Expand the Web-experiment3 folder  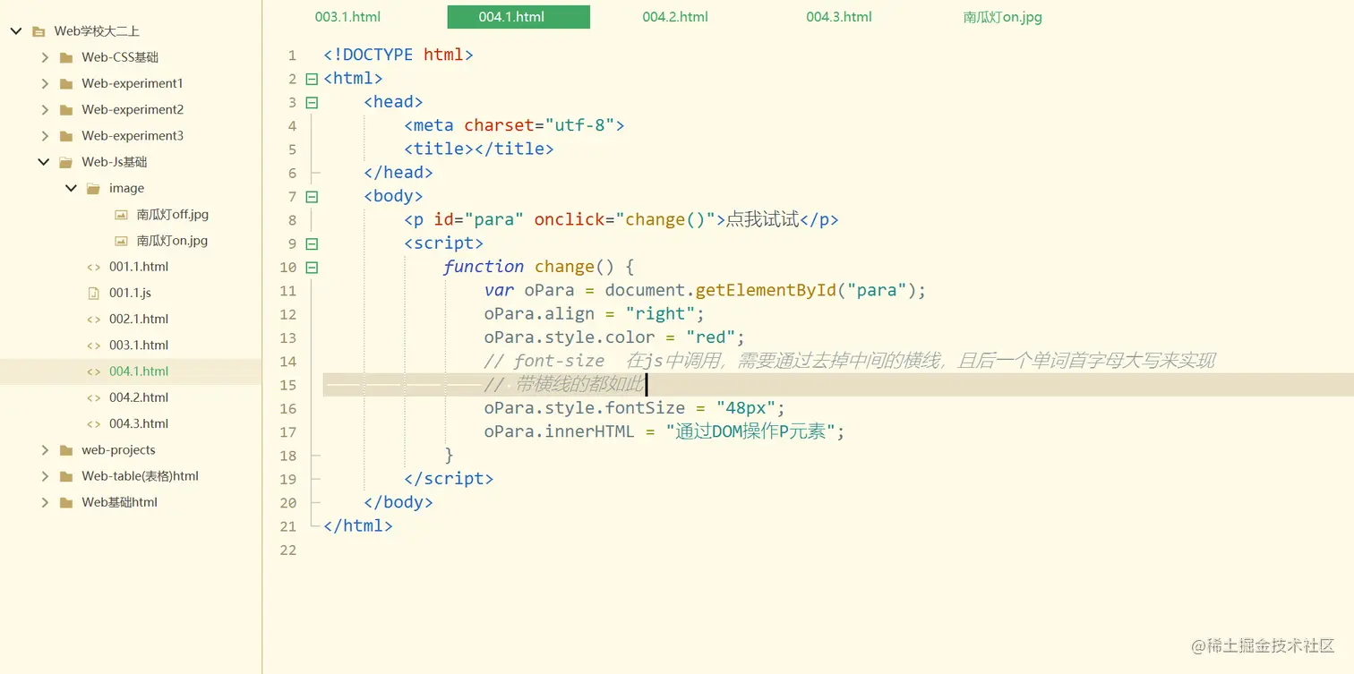(x=45, y=136)
